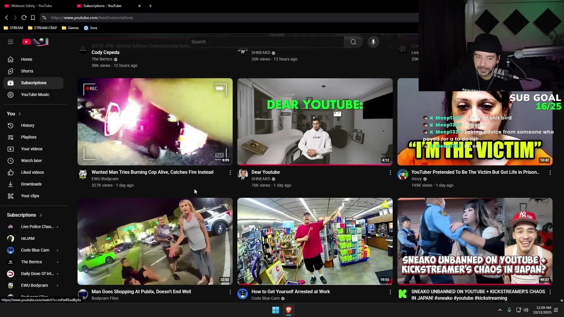Viewport: 564px width, 317px height.
Task: Open How to Get Yourself Arrested thumbnail
Action: (315, 241)
